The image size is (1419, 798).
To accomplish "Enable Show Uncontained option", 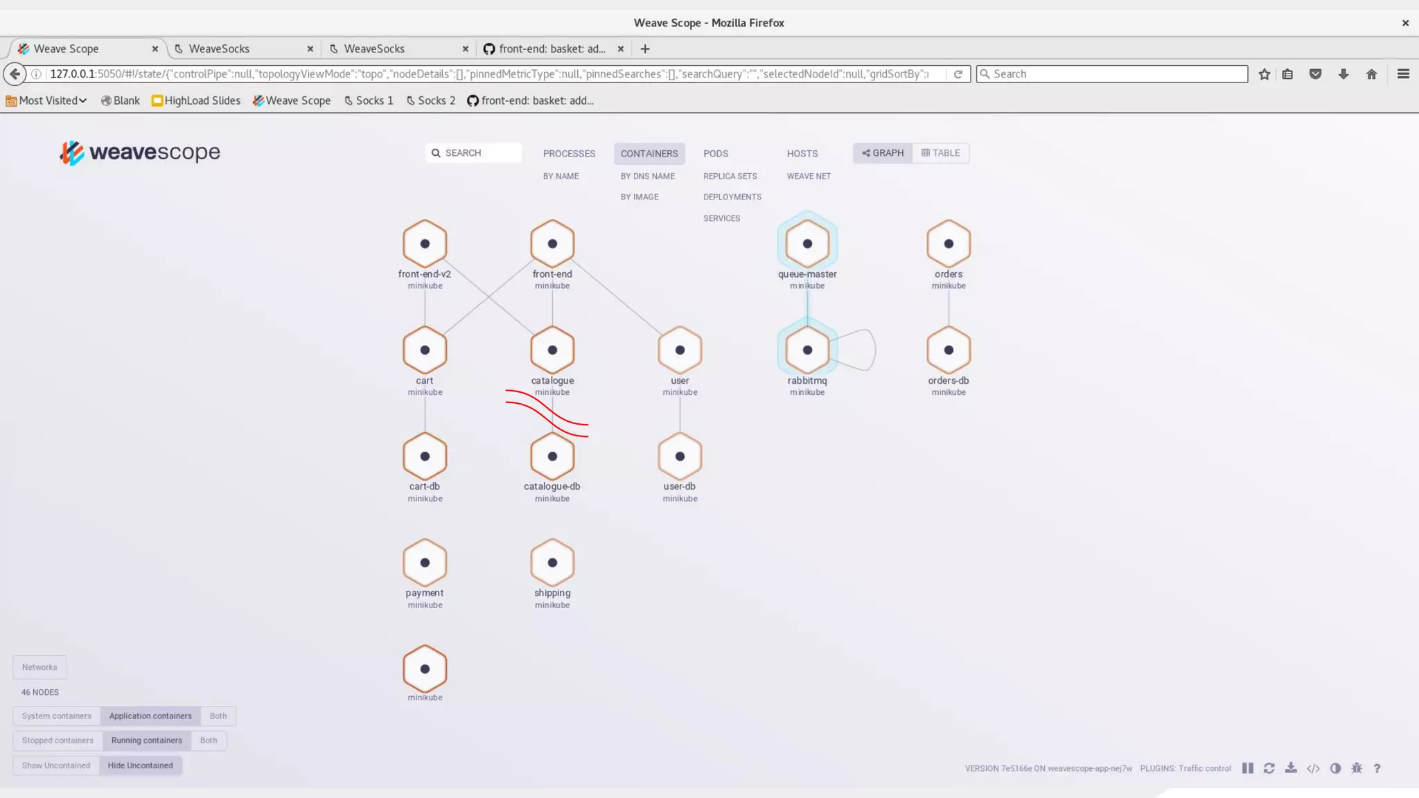I will (56, 765).
